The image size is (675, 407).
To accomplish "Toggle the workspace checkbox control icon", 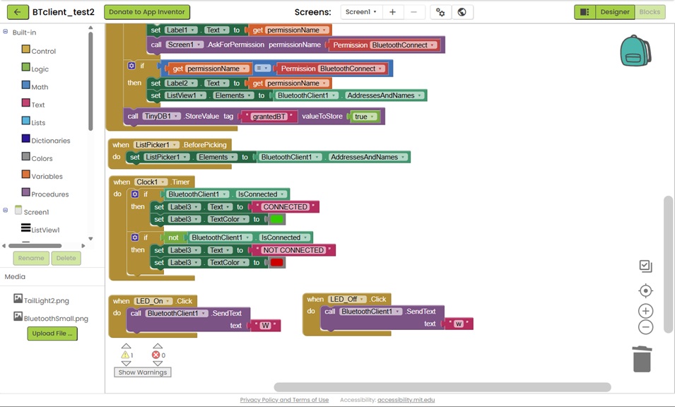I will [645, 266].
